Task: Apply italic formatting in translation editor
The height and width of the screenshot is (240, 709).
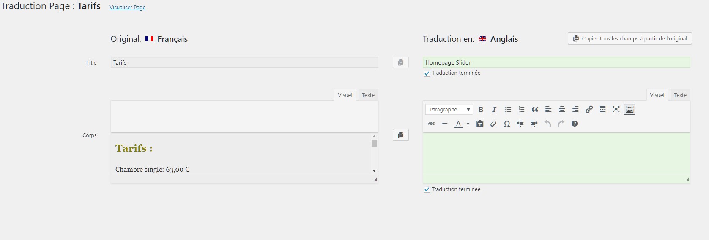Action: [494, 110]
